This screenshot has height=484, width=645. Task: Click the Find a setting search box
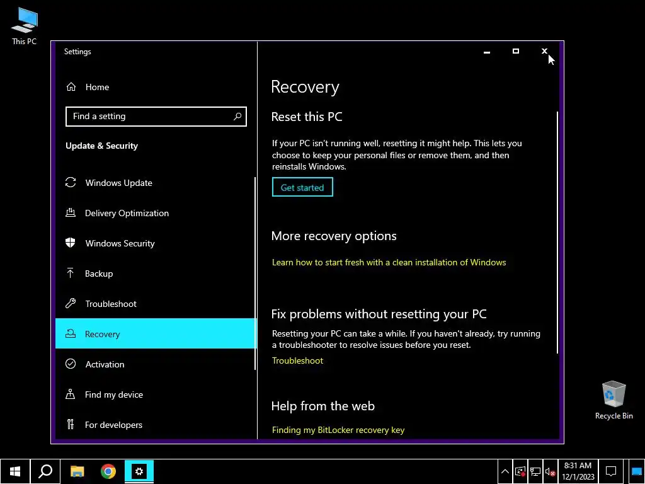(156, 117)
